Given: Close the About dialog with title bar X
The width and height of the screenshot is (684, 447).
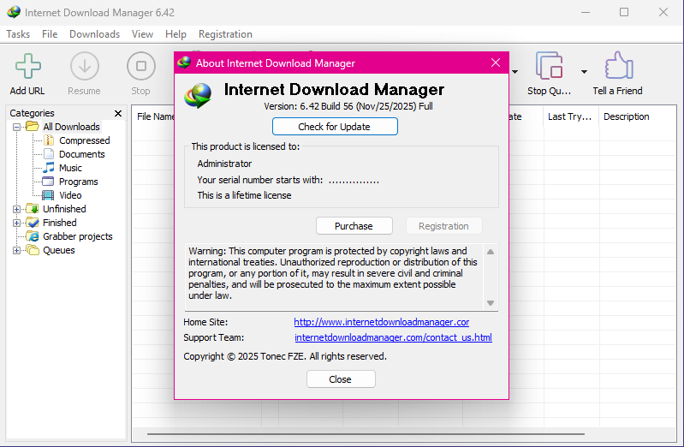Looking at the screenshot, I should 496,63.
